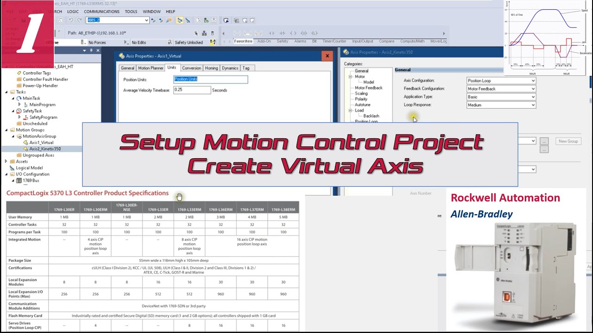This screenshot has height=333, width=593.
Task: Open the HELP menu
Action: tap(170, 12)
